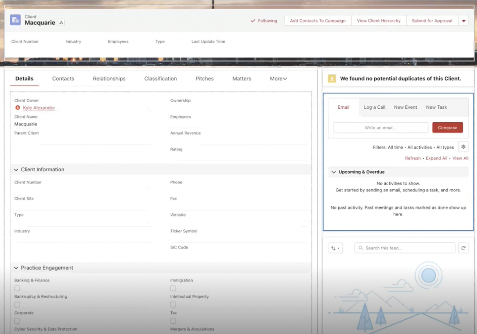Open more actions dropdown arrow in header
Screen dimensions: 477x334
point(464,21)
